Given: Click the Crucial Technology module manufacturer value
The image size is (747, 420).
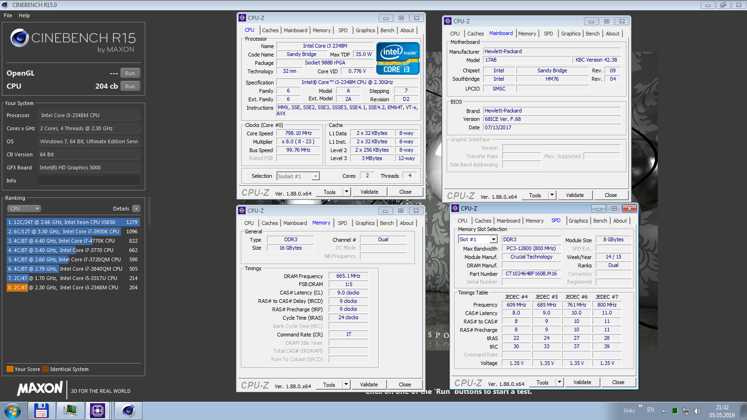Looking at the screenshot, I should 531,257.
